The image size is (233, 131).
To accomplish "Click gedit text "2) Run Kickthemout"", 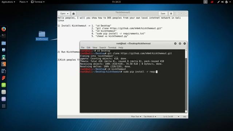I will tap(69, 52).
